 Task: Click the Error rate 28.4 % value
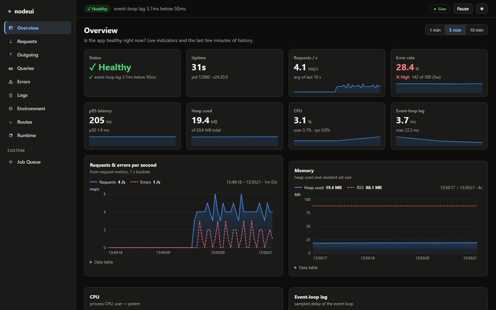pos(407,68)
